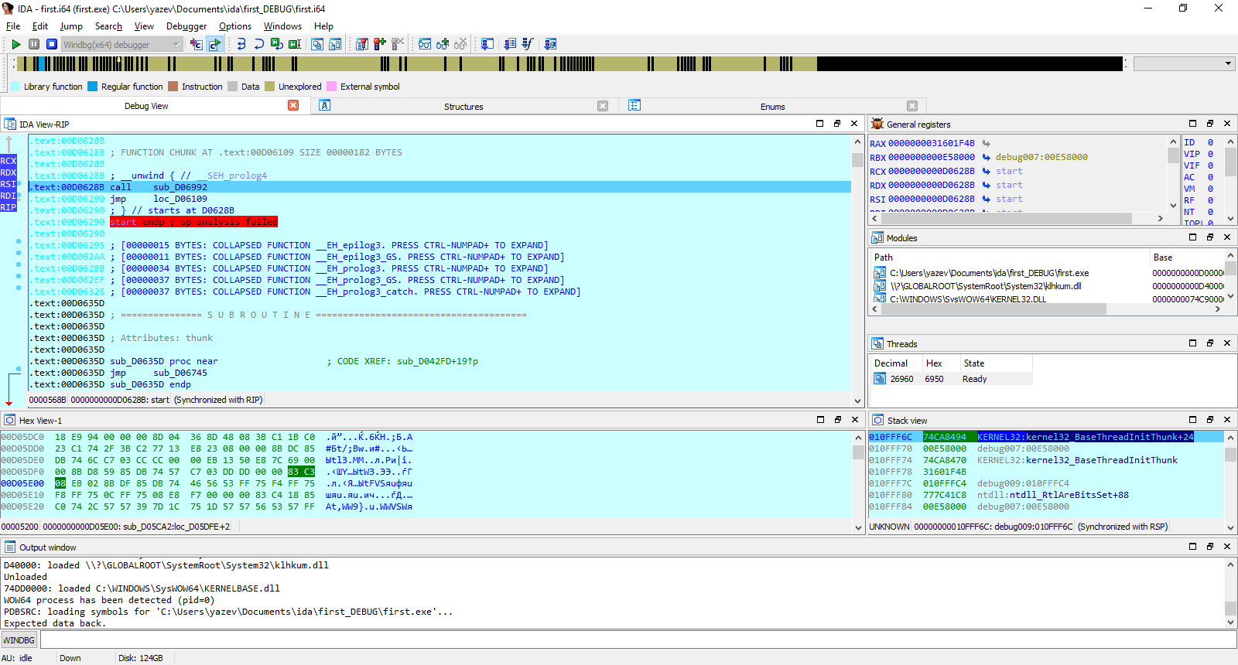Click the green Start process play button
This screenshot has width=1238, height=665.
click(x=16, y=45)
